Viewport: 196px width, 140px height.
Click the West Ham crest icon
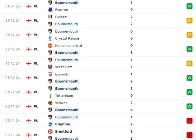pyautogui.click(x=50, y=67)
